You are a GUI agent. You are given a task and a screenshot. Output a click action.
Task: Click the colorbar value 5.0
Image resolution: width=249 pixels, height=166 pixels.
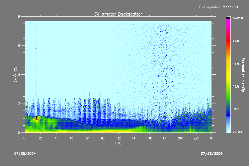pyautogui.click(x=236, y=109)
